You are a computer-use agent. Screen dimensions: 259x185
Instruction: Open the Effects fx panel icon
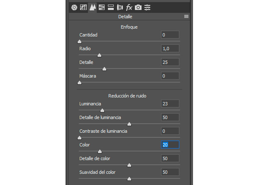click(x=129, y=7)
